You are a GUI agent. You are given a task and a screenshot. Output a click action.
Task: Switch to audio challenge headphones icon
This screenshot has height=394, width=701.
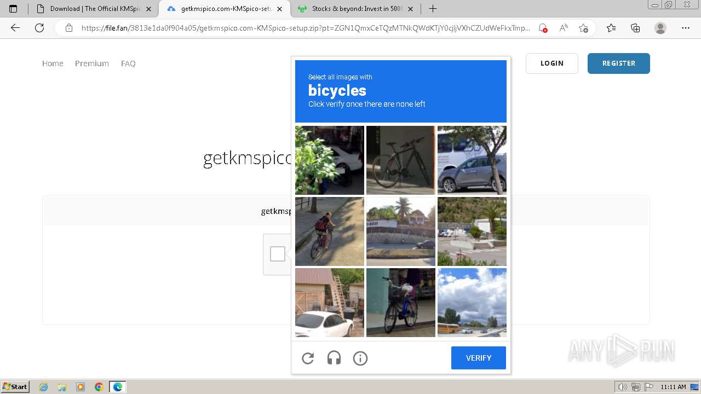coord(334,358)
